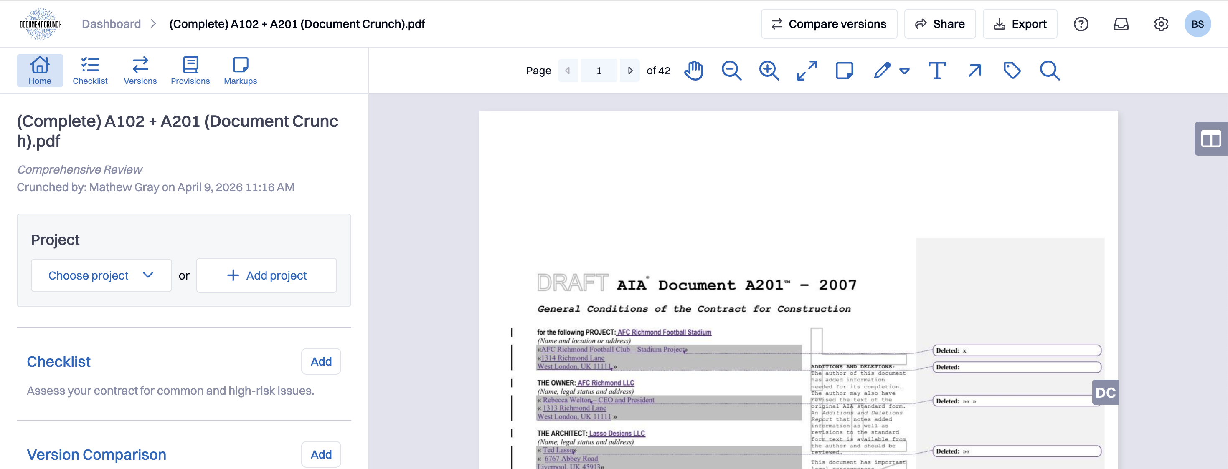Zoom out of the document
1228x469 pixels.
[x=731, y=71]
